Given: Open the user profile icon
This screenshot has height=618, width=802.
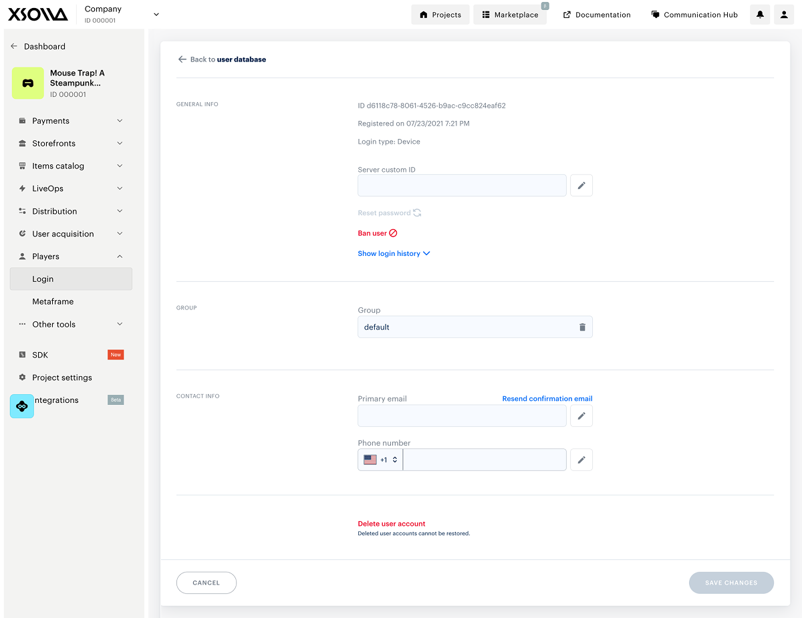Looking at the screenshot, I should click(784, 15).
